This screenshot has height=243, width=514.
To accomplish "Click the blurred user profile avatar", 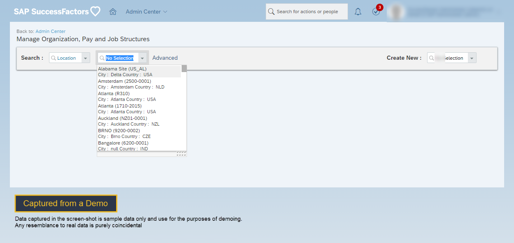I will (397, 12).
